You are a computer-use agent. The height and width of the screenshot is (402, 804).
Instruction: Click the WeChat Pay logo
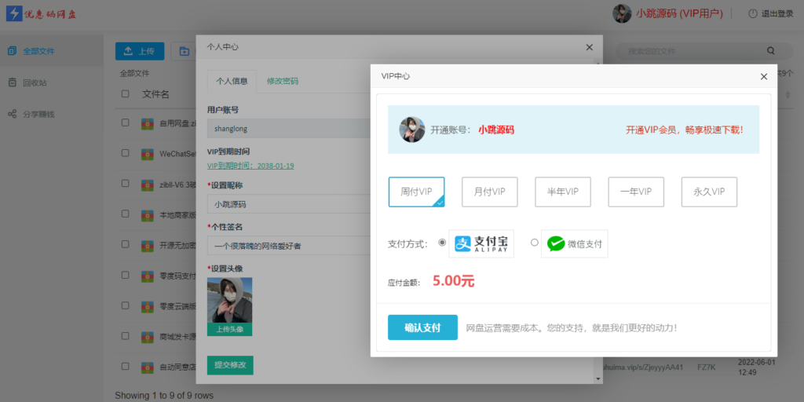pos(574,243)
